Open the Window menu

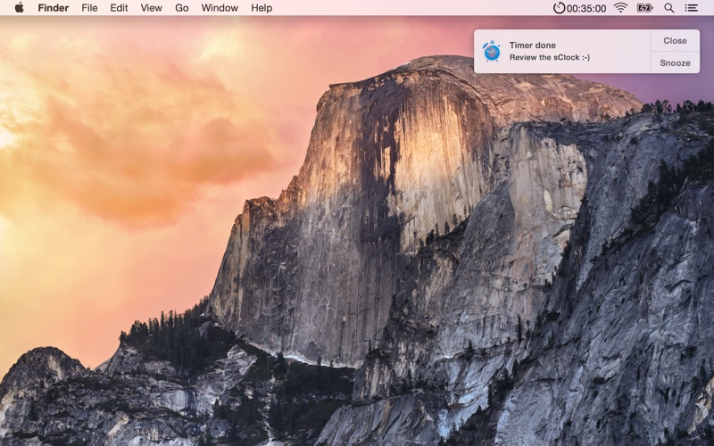[x=220, y=8]
